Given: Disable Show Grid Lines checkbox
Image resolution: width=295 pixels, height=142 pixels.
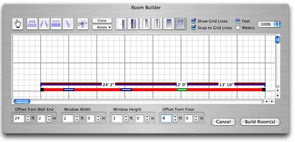Looking at the screenshot, I should pos(194,21).
